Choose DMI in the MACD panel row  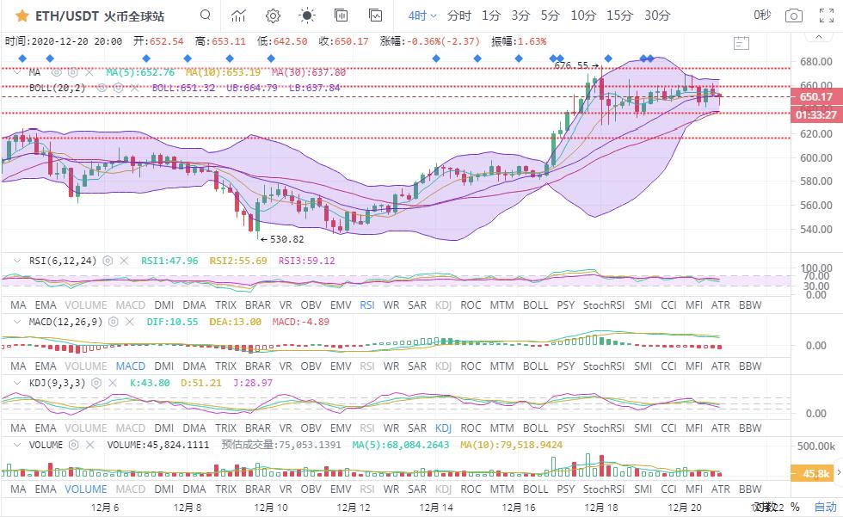(x=164, y=366)
